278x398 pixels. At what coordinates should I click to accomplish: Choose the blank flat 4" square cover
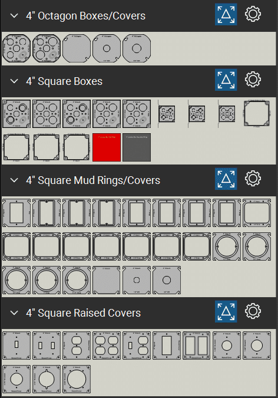pos(107,280)
